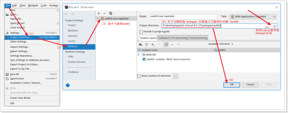Select Facets in settings sidebar
Screen dimensions: 288x113
tap(71, 41)
